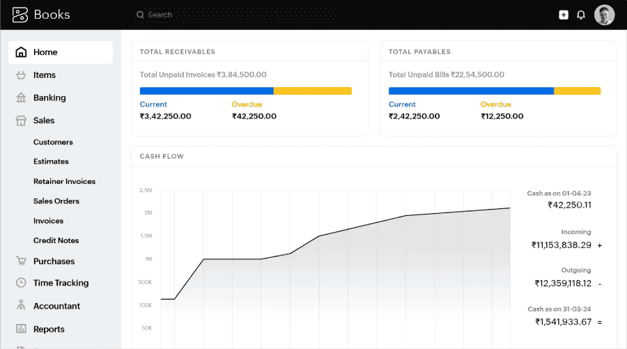
Task: Open the Reports chart icon
Action: tap(21, 329)
